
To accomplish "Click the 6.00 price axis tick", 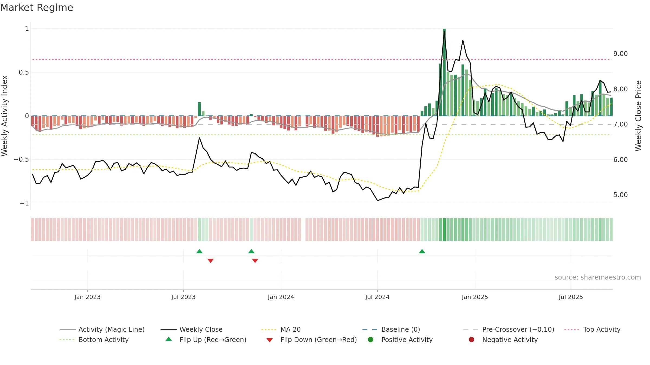I will click(620, 160).
